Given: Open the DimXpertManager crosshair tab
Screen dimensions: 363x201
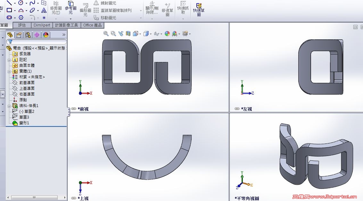Looking at the screenshot, I should (x=37, y=35).
